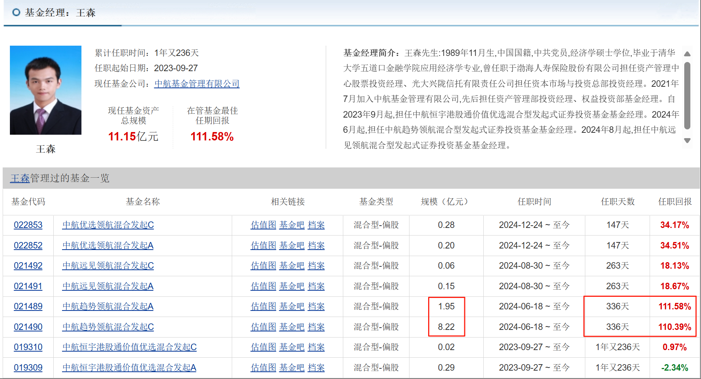This screenshot has width=701, height=379.
Task: Open fund code 021489
Action: [28, 306]
